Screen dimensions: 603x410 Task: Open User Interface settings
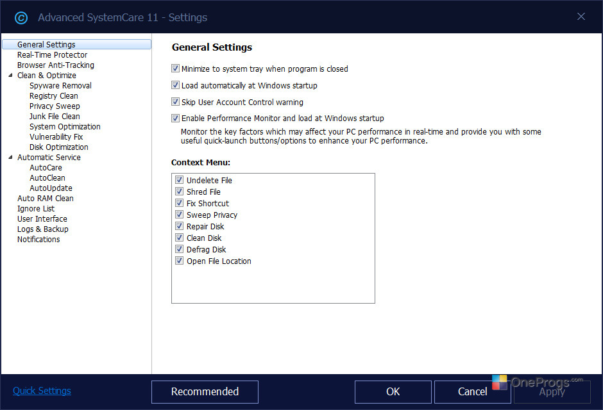pos(42,219)
